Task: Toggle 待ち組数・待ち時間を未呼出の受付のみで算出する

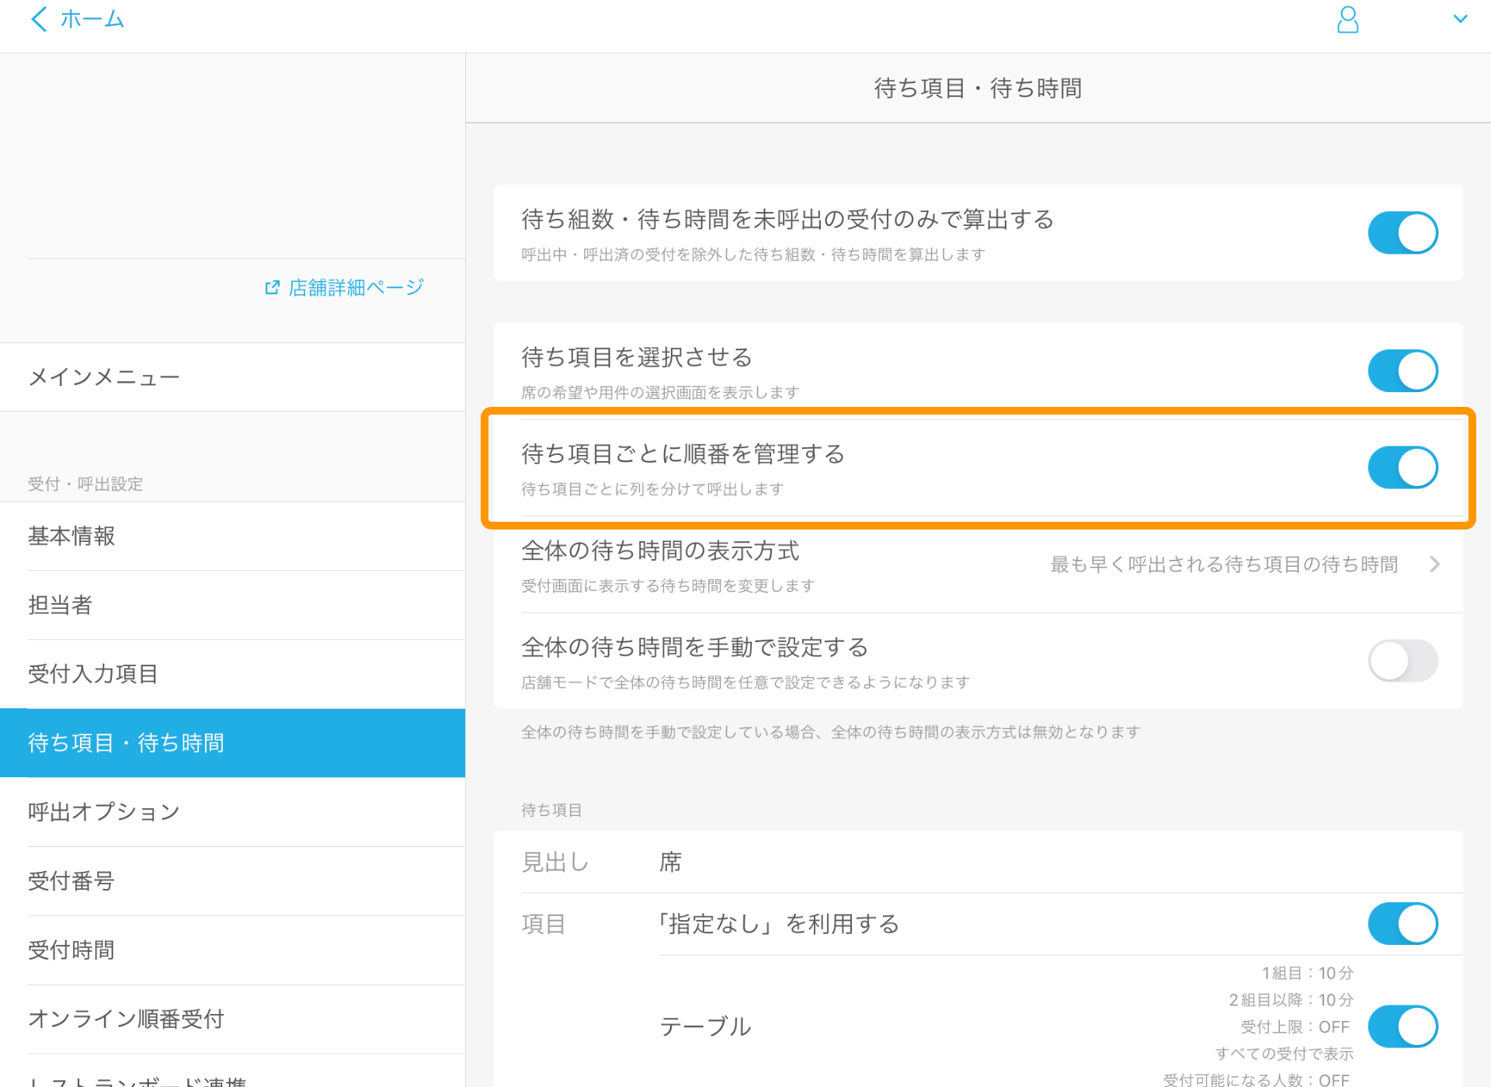Action: (x=1402, y=233)
